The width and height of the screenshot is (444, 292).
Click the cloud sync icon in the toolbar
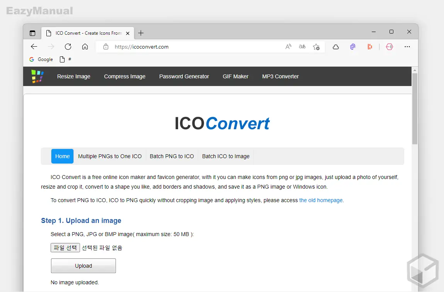(x=335, y=47)
